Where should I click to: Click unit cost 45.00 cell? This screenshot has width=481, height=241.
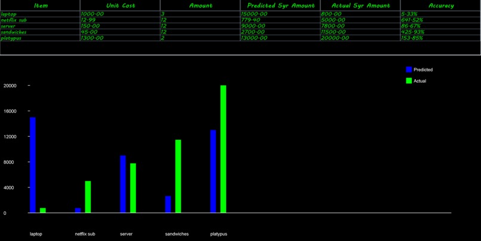(x=120, y=32)
